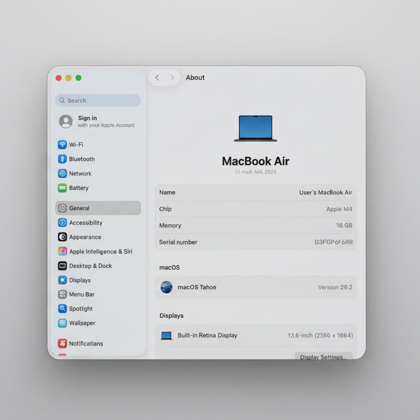The width and height of the screenshot is (420, 420).
Task: Click the About title
Action: (195, 78)
